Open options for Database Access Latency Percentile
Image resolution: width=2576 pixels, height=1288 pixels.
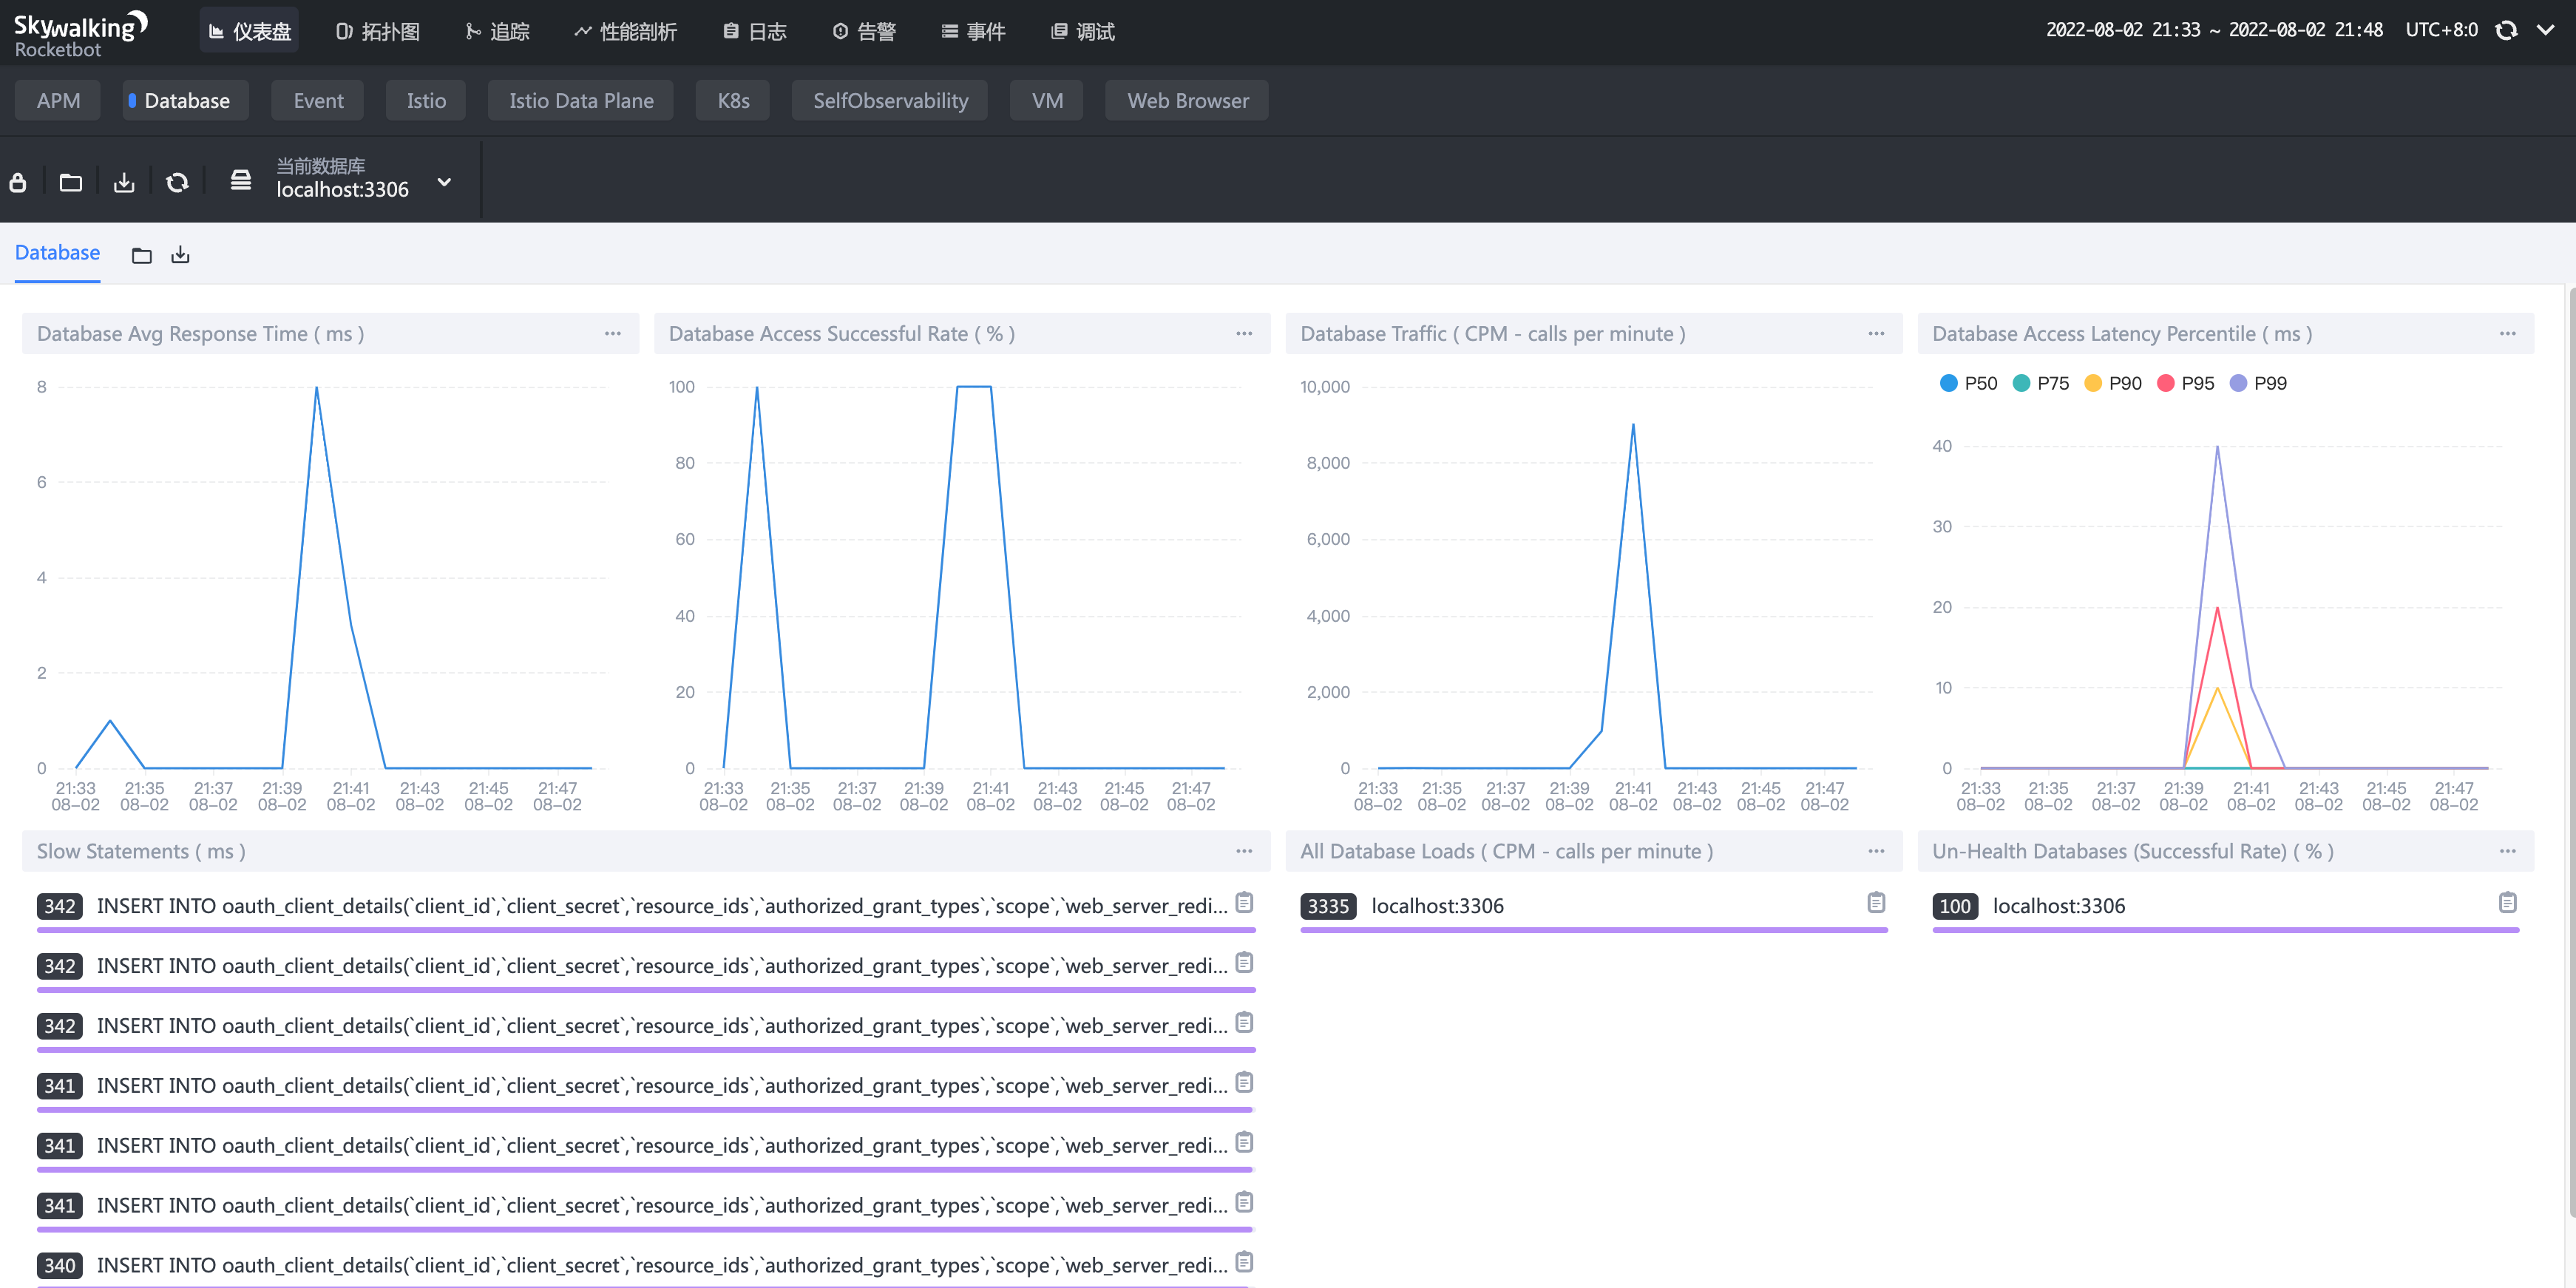pyautogui.click(x=2508, y=334)
